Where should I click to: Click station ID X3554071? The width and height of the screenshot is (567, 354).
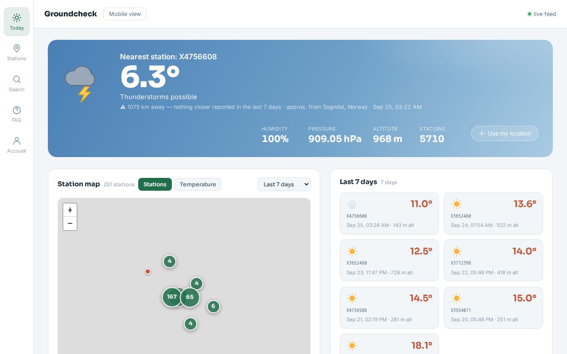[461, 311]
